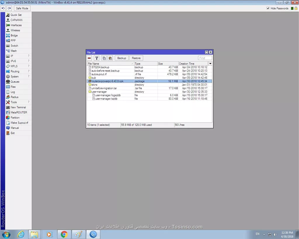Open the CAPsMAN section
The height and width of the screenshot is (239, 299).
tap(18, 20)
